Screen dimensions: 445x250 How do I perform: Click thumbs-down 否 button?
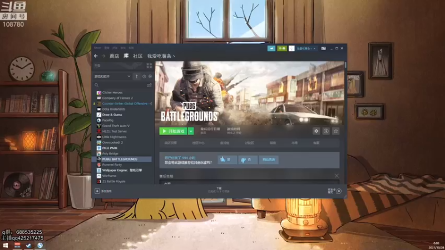[248, 159]
